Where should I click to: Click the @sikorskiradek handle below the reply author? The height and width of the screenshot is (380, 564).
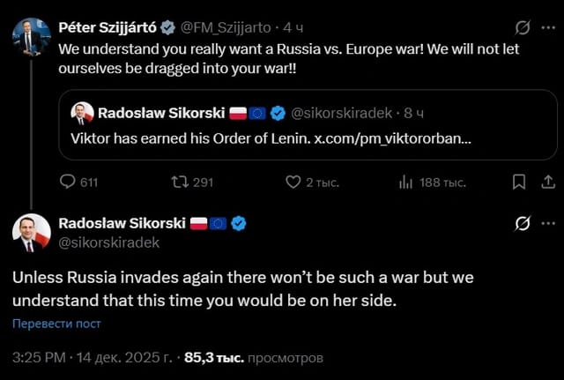[109, 242]
